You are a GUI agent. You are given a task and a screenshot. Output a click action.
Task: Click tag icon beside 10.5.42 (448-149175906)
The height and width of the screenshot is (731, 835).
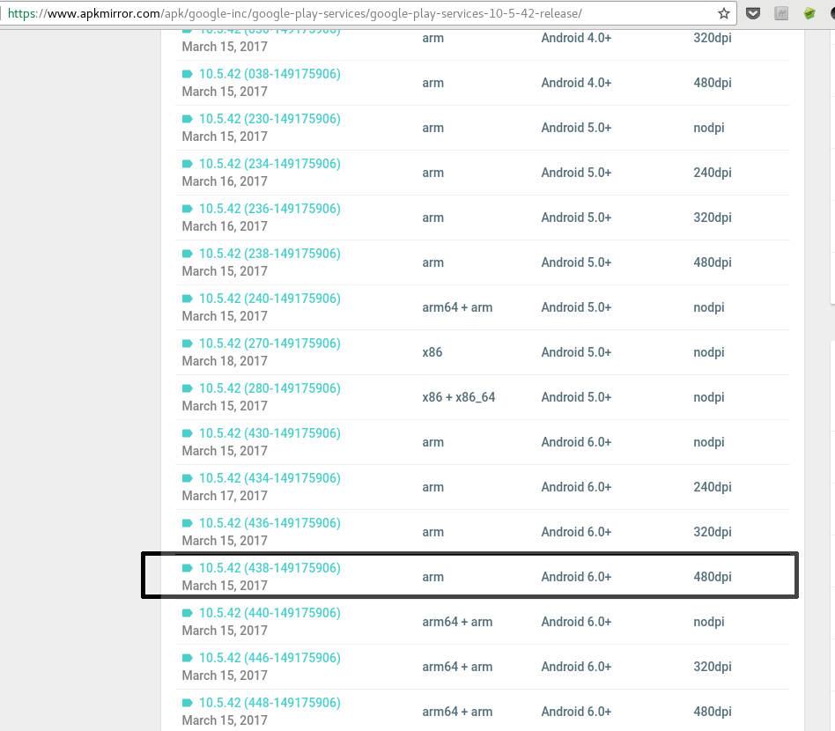[x=187, y=703]
